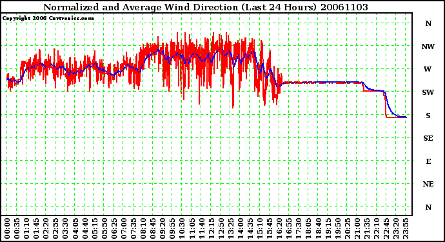
Task: Click the '14:00' time axis label
Action: tap(241, 228)
